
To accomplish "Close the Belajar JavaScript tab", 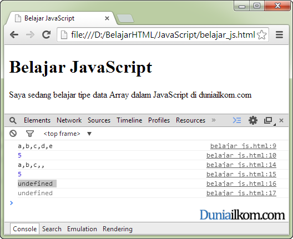I will pyautogui.click(x=107, y=18).
